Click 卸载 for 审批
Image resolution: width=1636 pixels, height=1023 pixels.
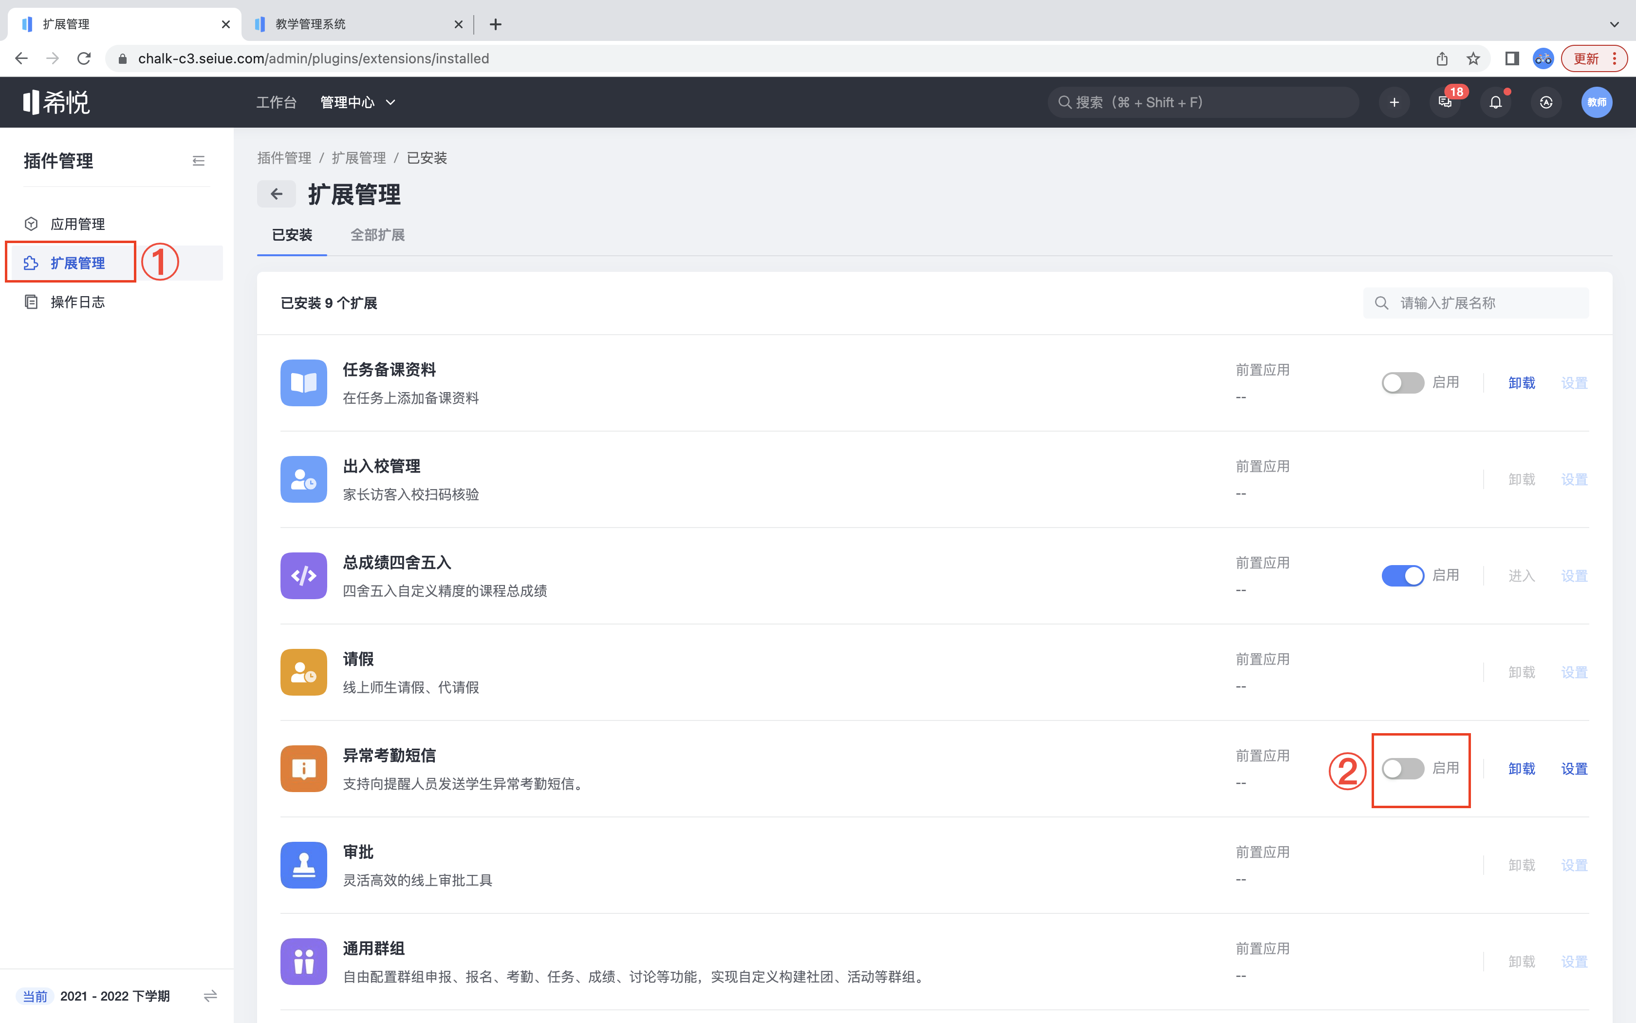[1521, 865]
